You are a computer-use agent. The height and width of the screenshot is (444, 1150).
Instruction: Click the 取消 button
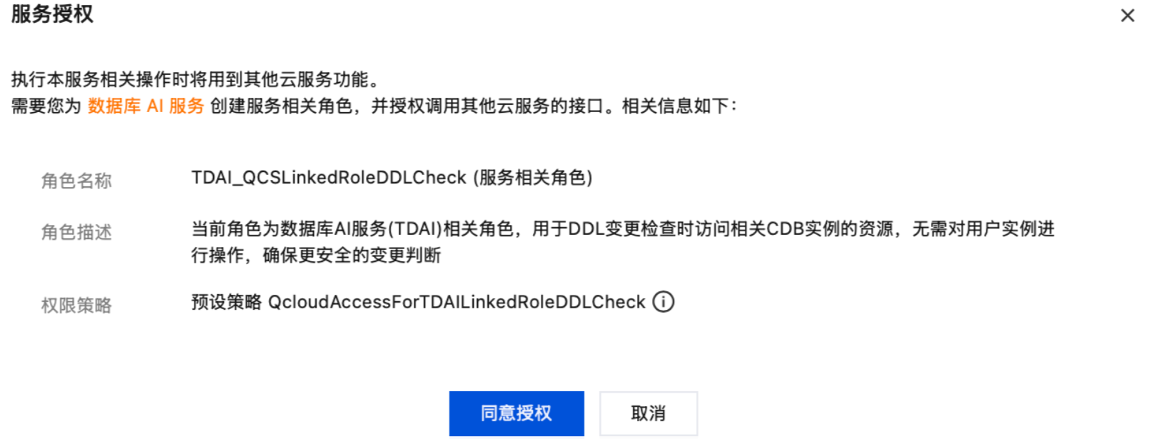648,413
